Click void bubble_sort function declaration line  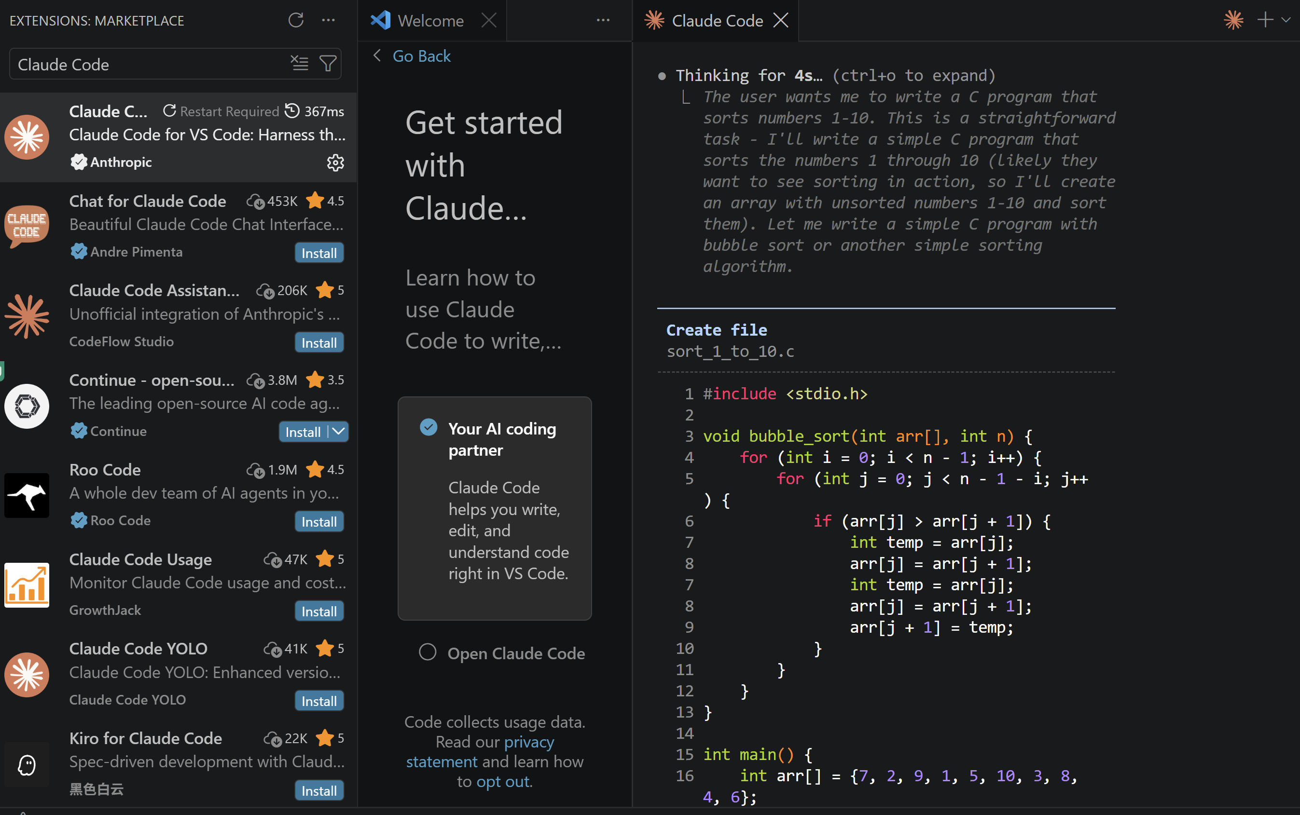[868, 436]
